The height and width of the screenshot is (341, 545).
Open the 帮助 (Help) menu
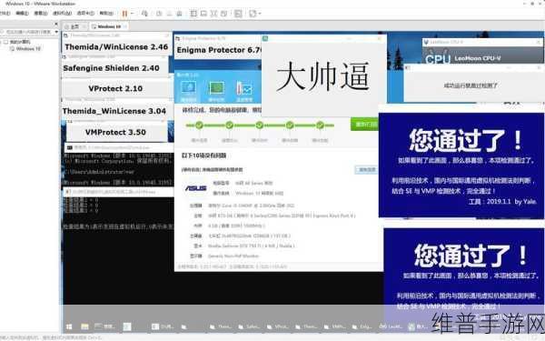106,14
